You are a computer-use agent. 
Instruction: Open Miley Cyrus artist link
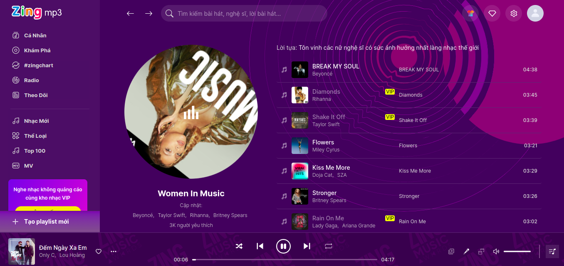click(326, 150)
